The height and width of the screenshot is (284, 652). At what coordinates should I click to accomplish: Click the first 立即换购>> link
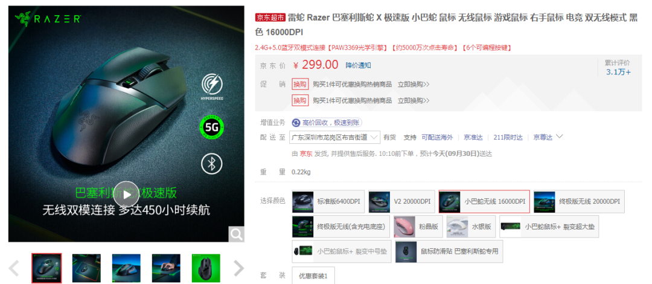[x=414, y=85]
